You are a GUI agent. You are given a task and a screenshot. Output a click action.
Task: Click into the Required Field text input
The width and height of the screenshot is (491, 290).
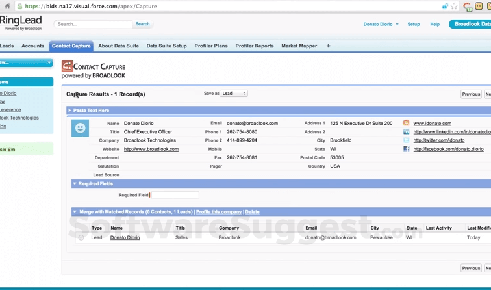pyautogui.click(x=175, y=195)
